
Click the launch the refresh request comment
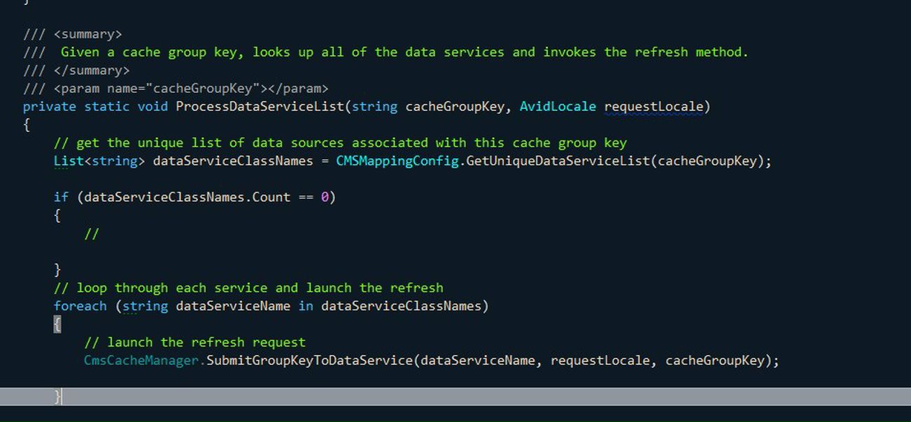tap(195, 342)
